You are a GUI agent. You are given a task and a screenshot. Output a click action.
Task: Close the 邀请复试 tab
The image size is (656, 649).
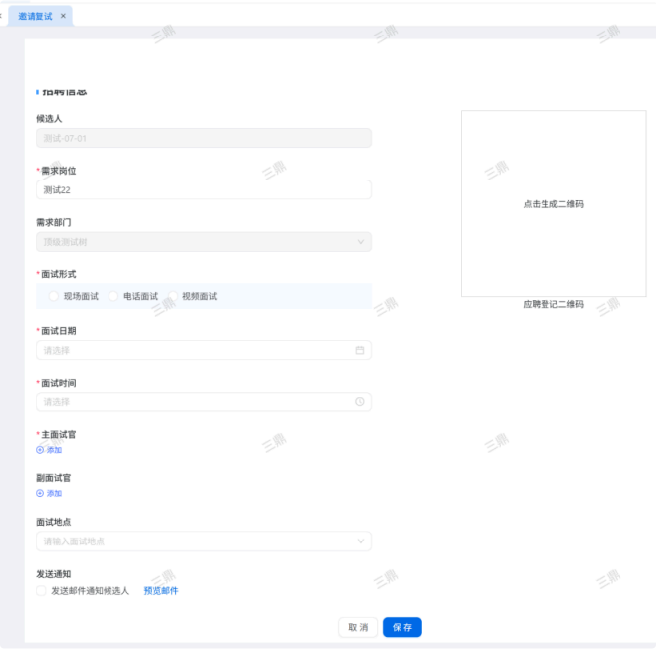64,17
